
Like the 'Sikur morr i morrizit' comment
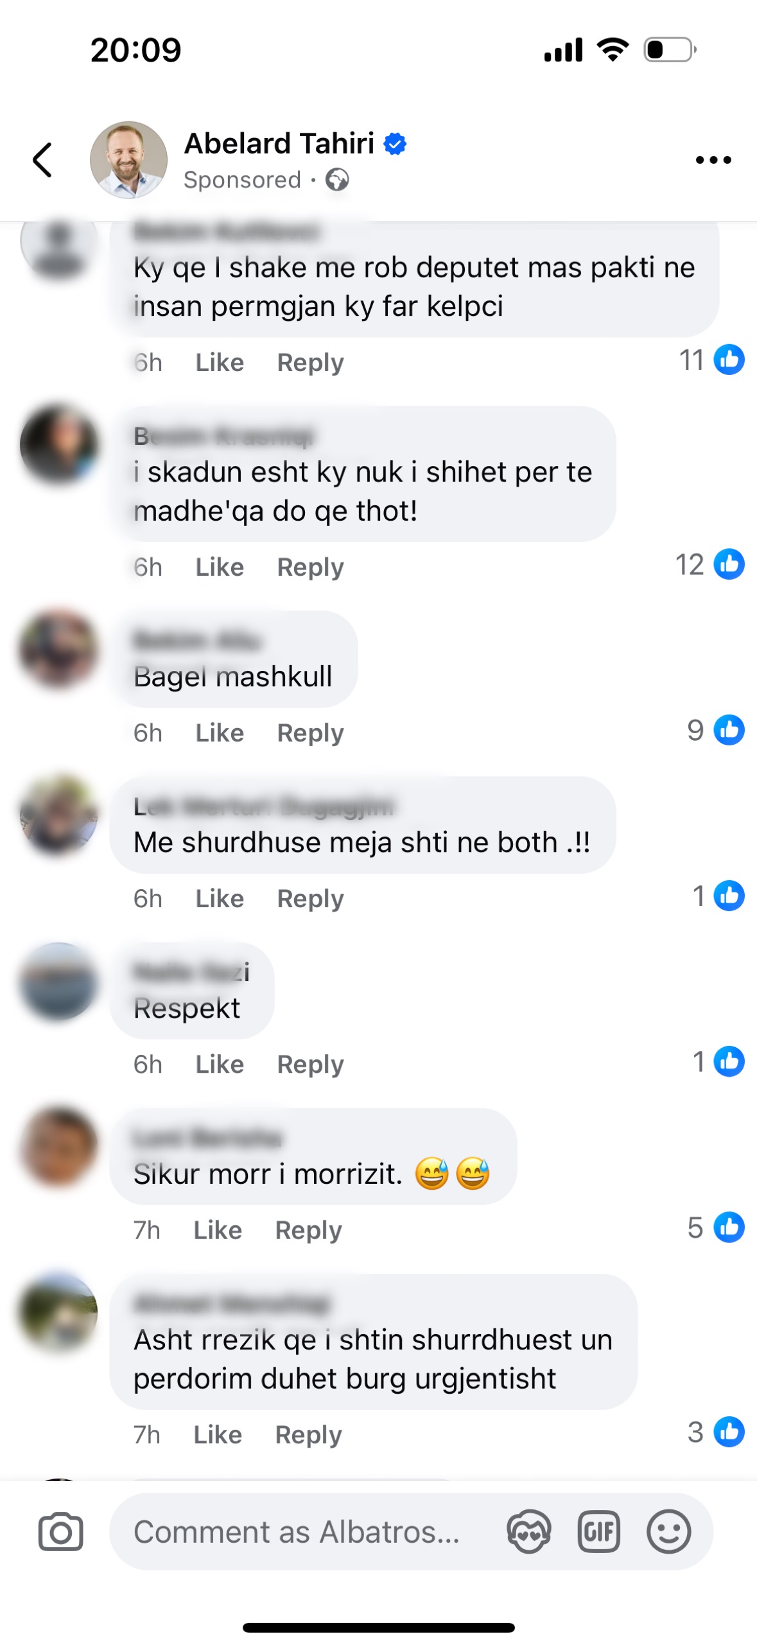(218, 1230)
